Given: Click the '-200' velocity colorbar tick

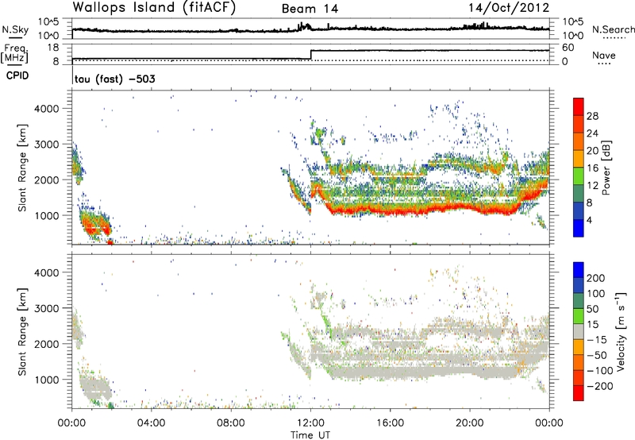Looking at the screenshot, I should [x=599, y=386].
